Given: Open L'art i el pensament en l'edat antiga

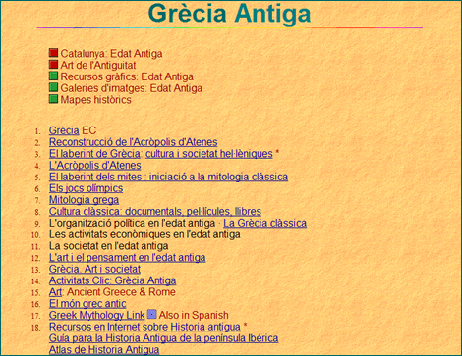Looking at the screenshot, I should [128, 258].
